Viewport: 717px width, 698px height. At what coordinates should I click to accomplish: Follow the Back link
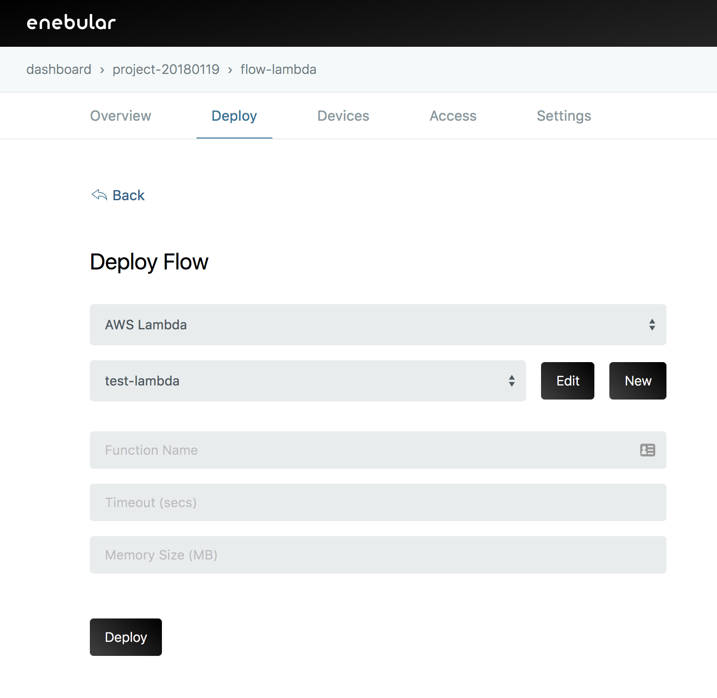tap(129, 195)
